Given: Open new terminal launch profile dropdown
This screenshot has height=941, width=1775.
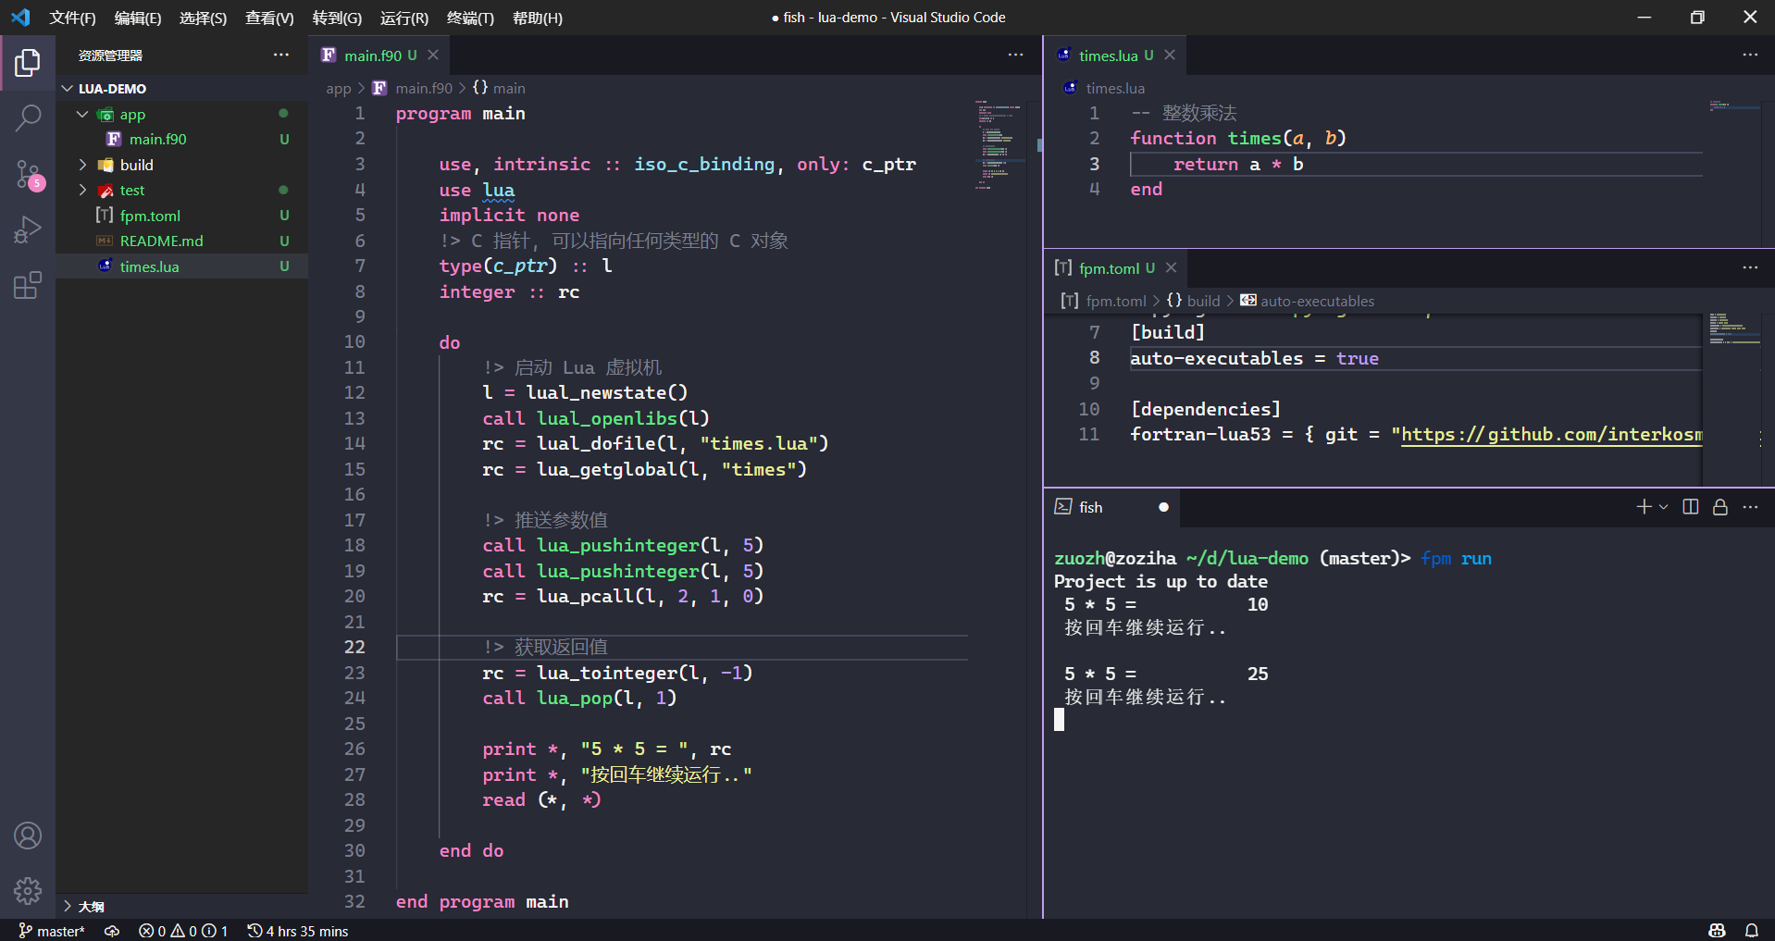Looking at the screenshot, I should pos(1663,507).
